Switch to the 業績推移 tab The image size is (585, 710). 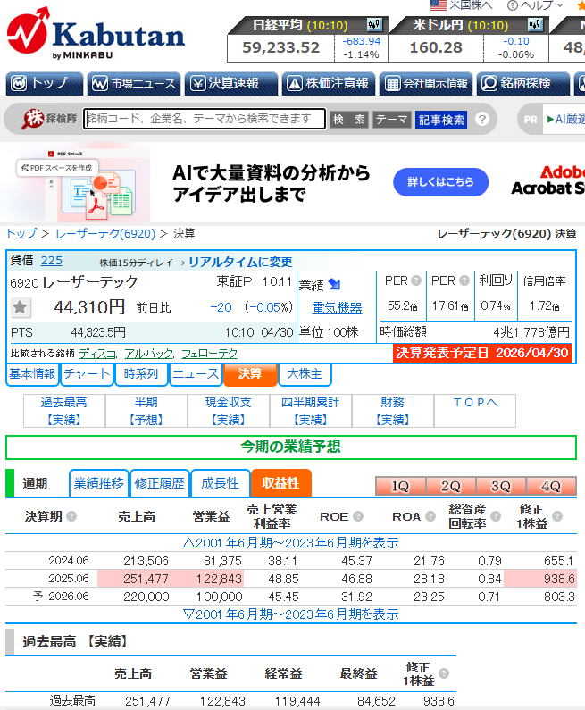[x=99, y=483]
